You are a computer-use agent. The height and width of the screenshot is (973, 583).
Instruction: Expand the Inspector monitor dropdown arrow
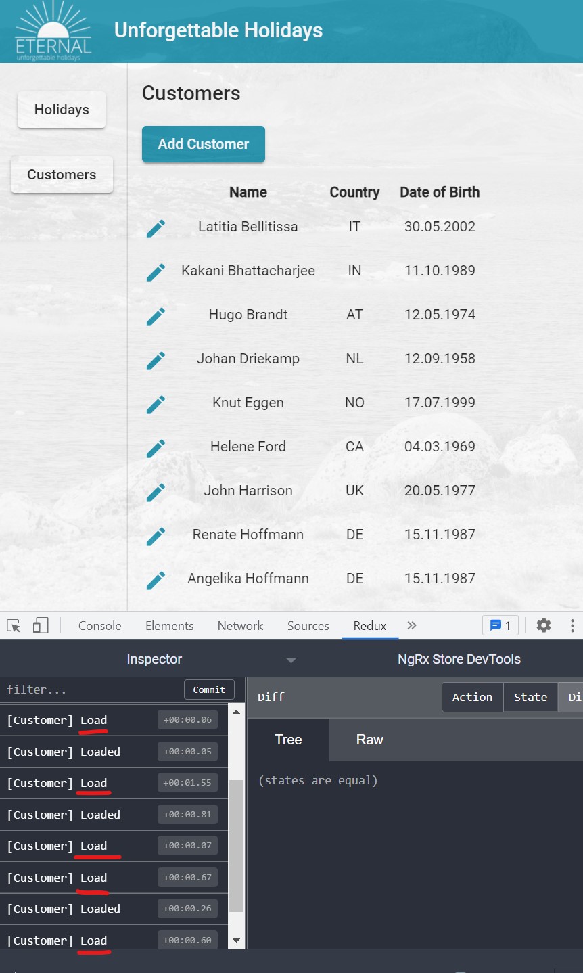point(291,660)
